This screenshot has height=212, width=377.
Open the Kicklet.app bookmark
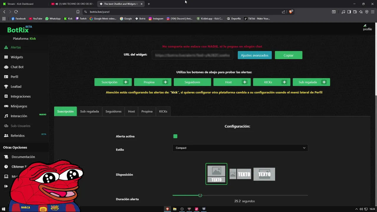(209, 19)
